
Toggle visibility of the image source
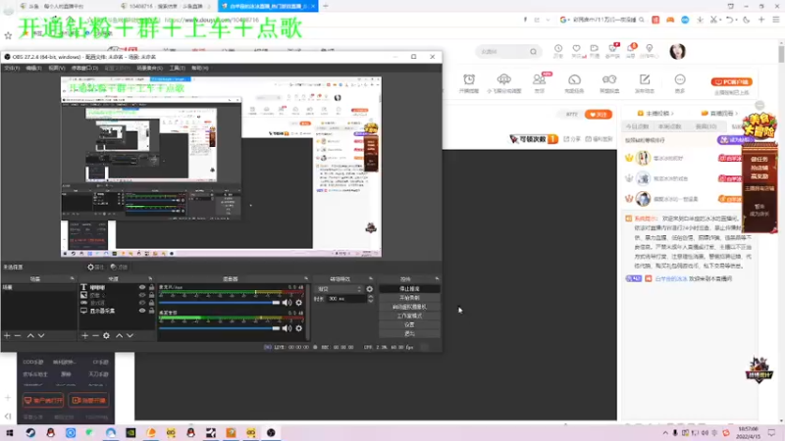142,295
